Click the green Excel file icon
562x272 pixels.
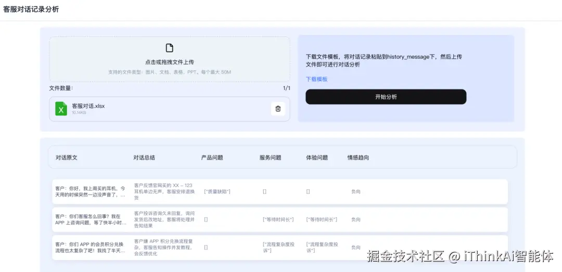61,109
